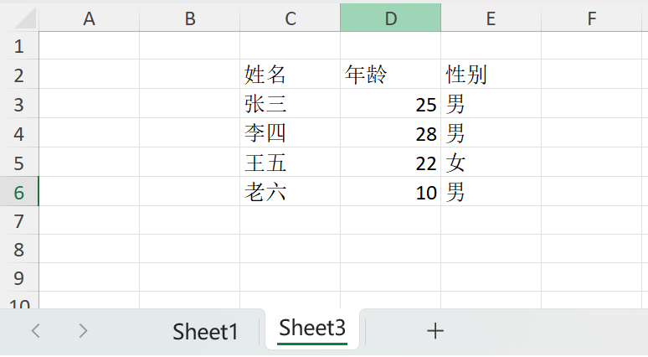Select row 6 header

click(x=19, y=192)
